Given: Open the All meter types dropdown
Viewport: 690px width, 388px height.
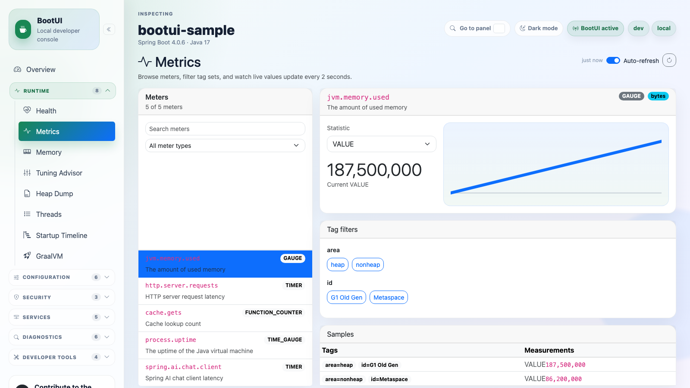Looking at the screenshot, I should tap(225, 146).
